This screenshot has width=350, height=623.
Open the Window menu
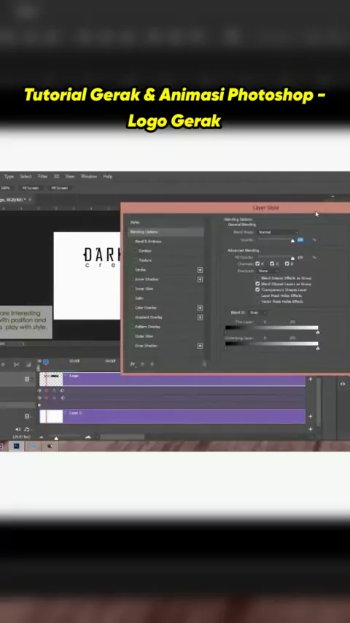(88, 177)
